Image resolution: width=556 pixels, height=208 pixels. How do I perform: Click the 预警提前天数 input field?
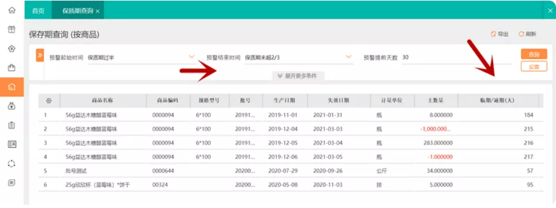click(x=456, y=57)
